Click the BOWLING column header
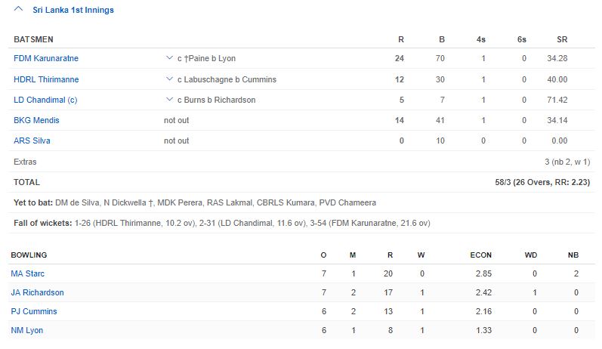Viewport: 602px width, 349px height. pos(29,255)
